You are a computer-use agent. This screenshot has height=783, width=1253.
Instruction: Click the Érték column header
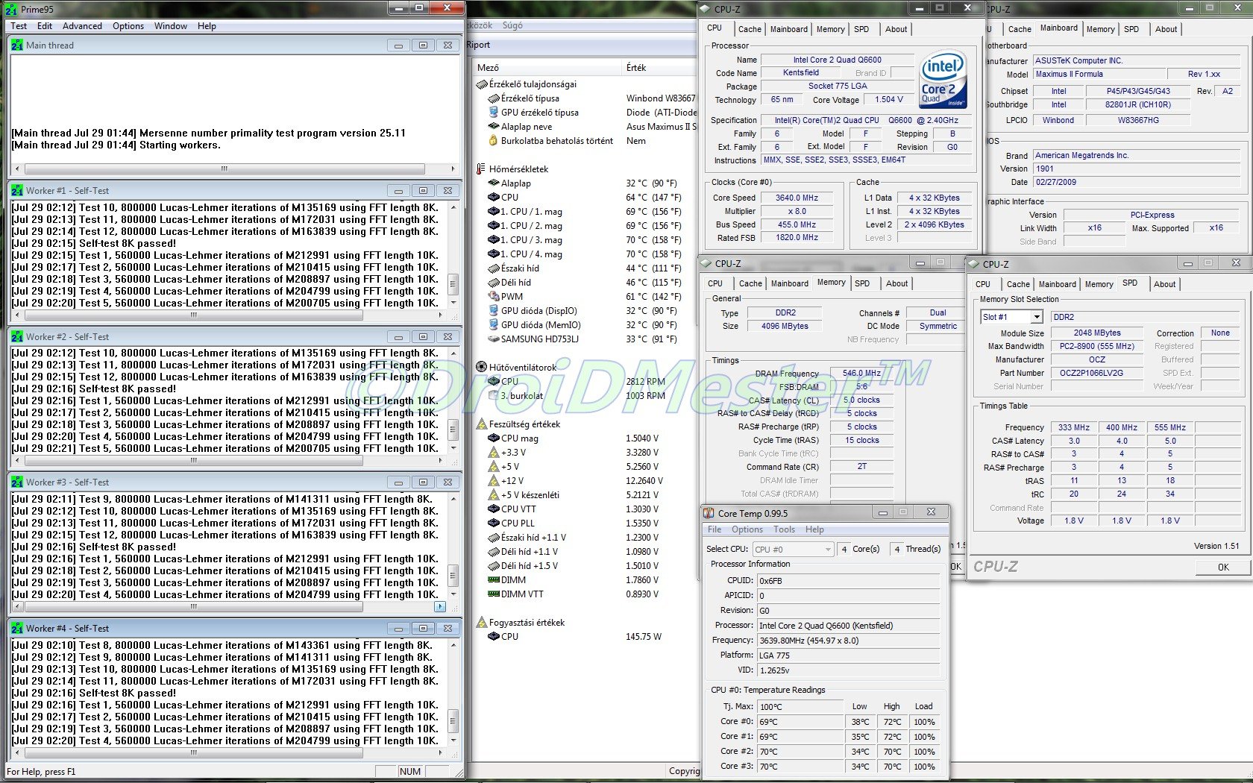click(661, 68)
